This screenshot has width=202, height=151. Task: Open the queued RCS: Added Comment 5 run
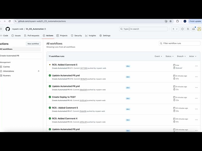coord(65,65)
